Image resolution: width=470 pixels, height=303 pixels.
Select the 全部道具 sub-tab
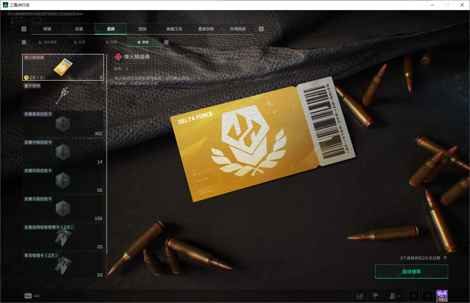[x=48, y=42]
